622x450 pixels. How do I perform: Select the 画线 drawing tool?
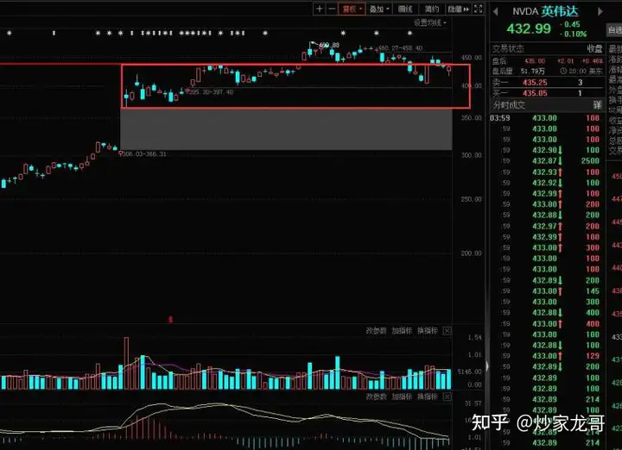[x=405, y=9]
